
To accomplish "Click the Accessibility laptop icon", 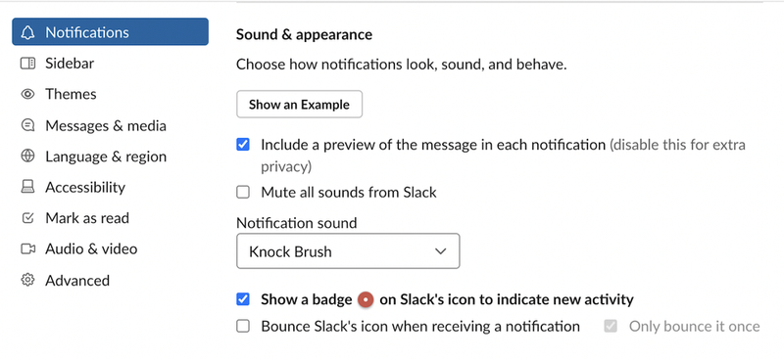I will click(28, 187).
